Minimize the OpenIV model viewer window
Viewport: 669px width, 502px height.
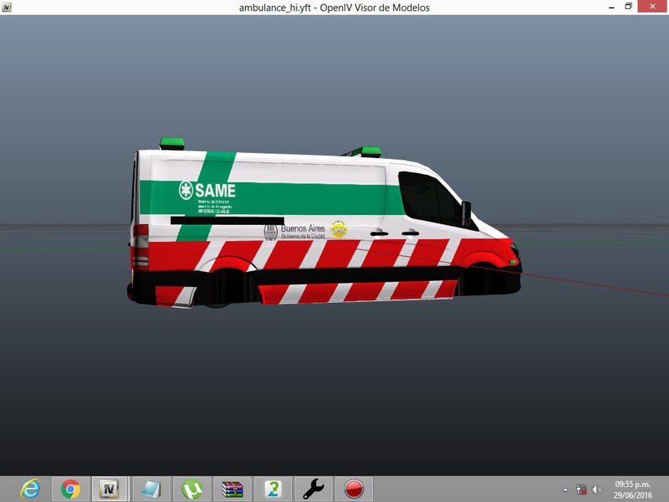(x=611, y=7)
